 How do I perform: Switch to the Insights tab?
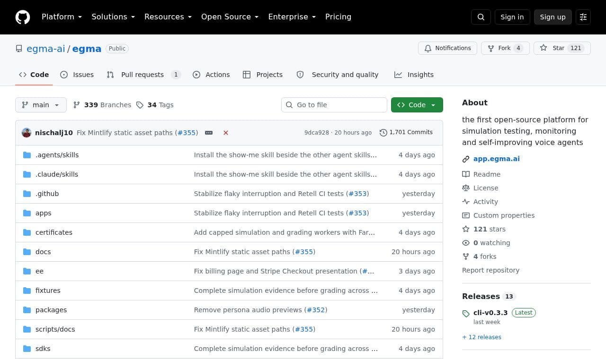(414, 75)
